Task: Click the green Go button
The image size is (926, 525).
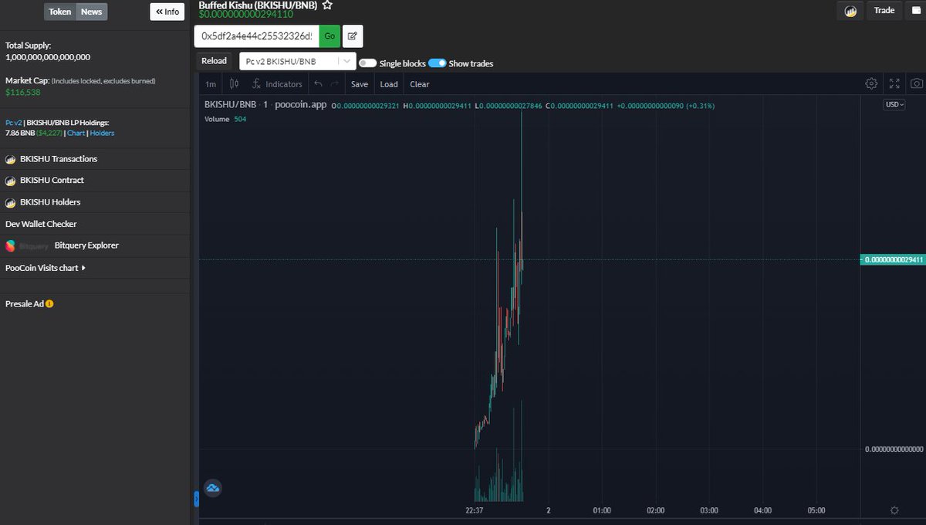Action: tap(330, 36)
